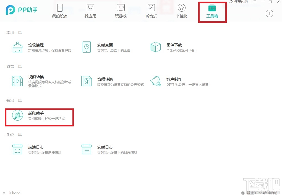Launch 实时桌面 live desktop tool
This screenshot has width=282, height=195.
coord(87,47)
